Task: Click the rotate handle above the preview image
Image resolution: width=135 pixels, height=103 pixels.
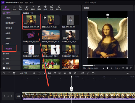Action: [108, 15]
